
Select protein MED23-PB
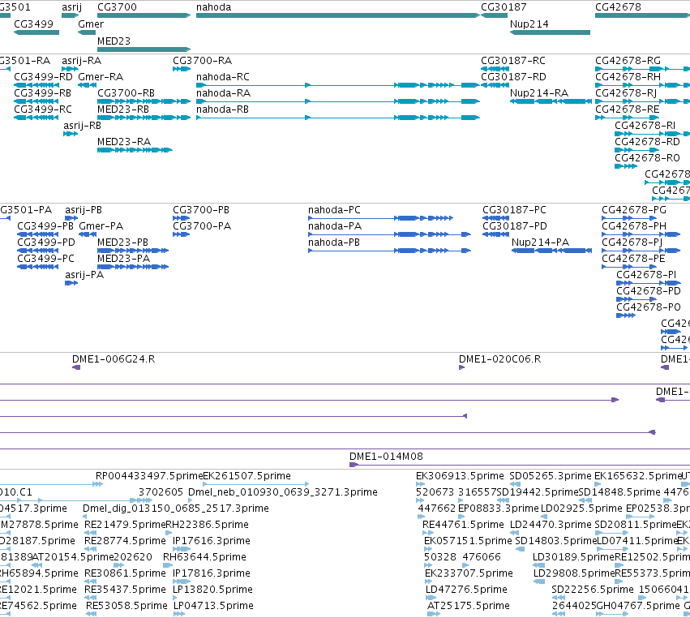pos(133,251)
